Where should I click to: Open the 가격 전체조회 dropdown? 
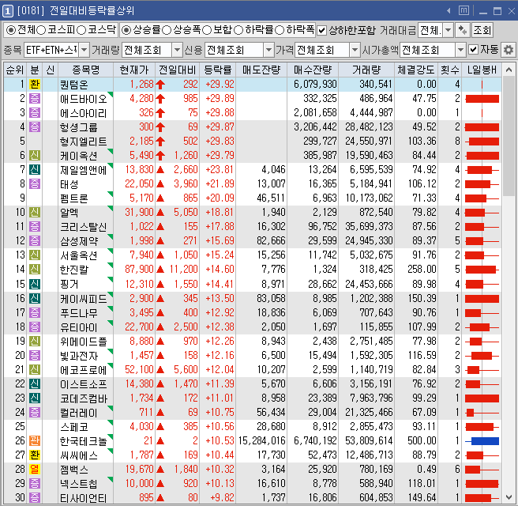(x=355, y=50)
